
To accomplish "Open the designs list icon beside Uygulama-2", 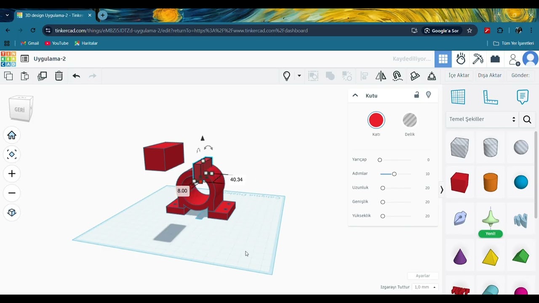I will tap(25, 59).
